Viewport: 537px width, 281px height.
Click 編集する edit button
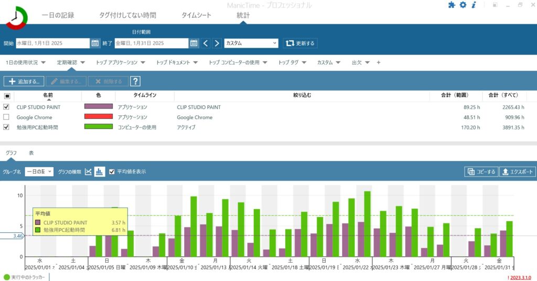click(66, 81)
